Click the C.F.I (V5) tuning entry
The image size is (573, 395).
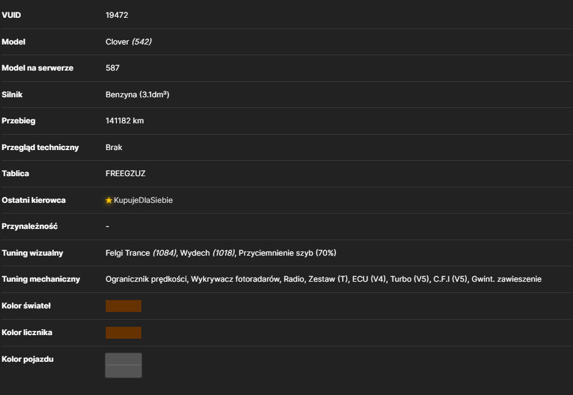450,279
